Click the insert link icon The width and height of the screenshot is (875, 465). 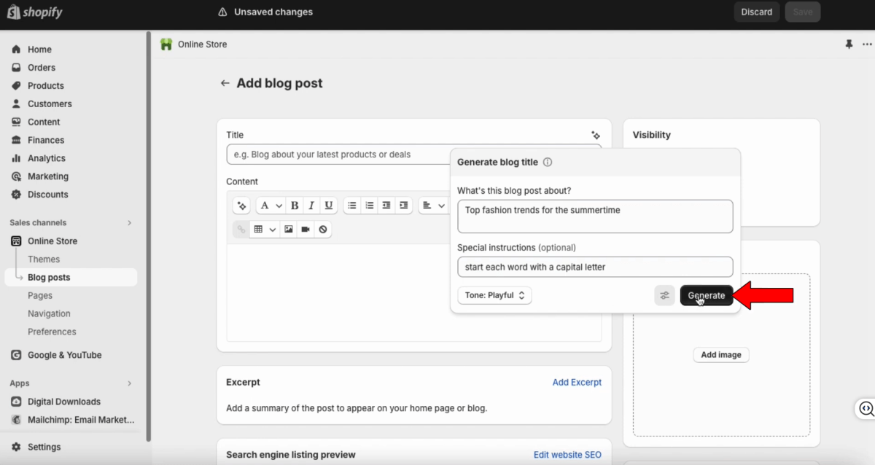(241, 230)
